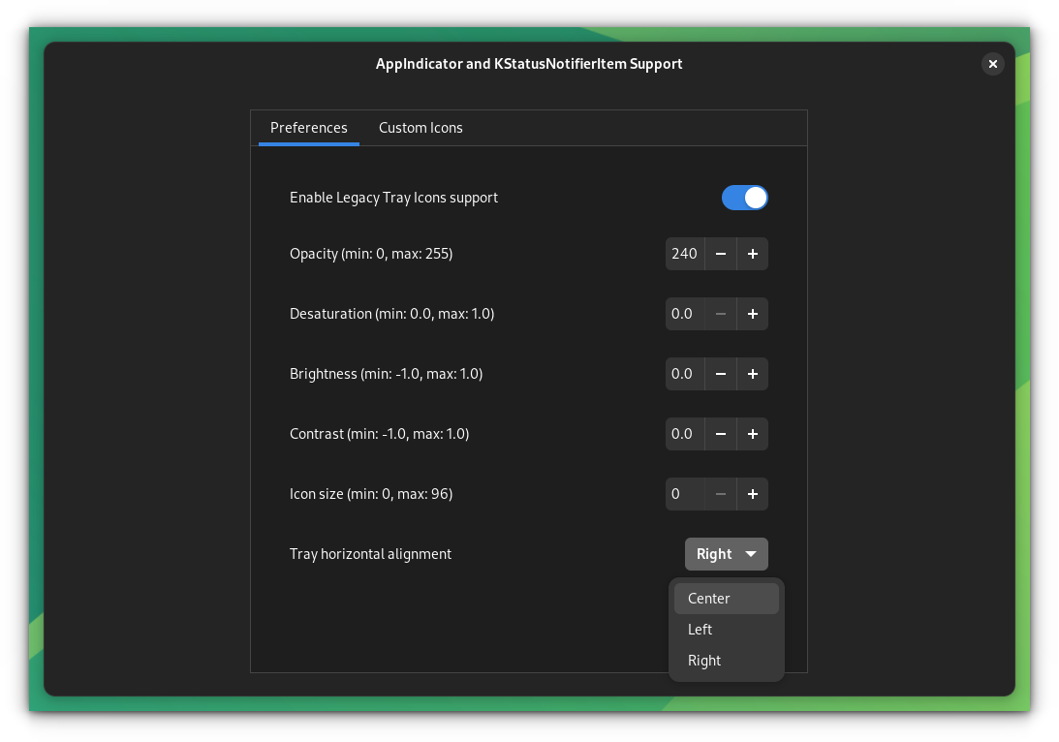This screenshot has width=1059, height=742.
Task: Decrease the Opacity value with minus button
Action: coord(721,254)
